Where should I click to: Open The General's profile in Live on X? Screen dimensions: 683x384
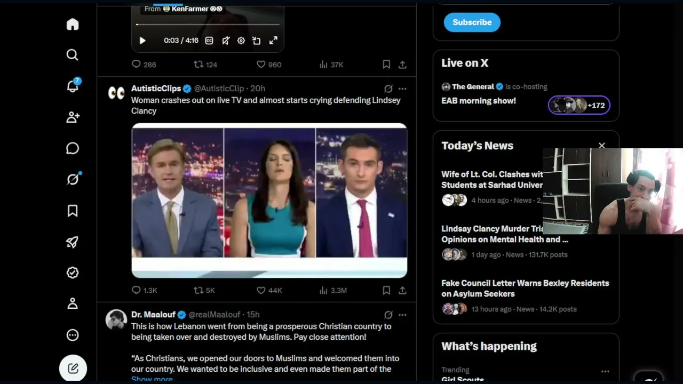(x=473, y=86)
